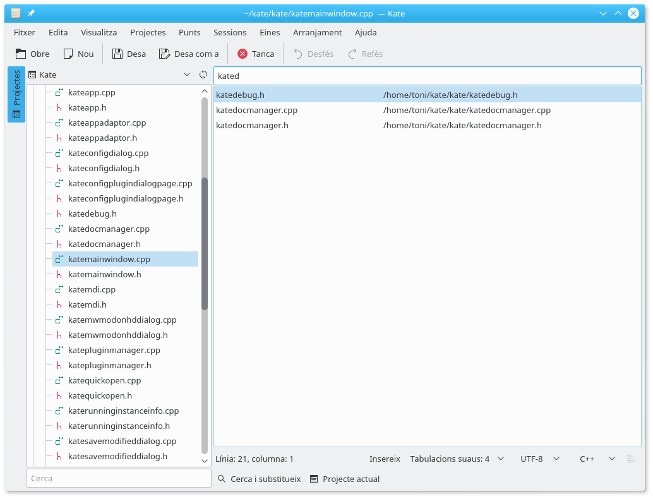Click the project reload icon
The image size is (653, 499).
pos(203,75)
